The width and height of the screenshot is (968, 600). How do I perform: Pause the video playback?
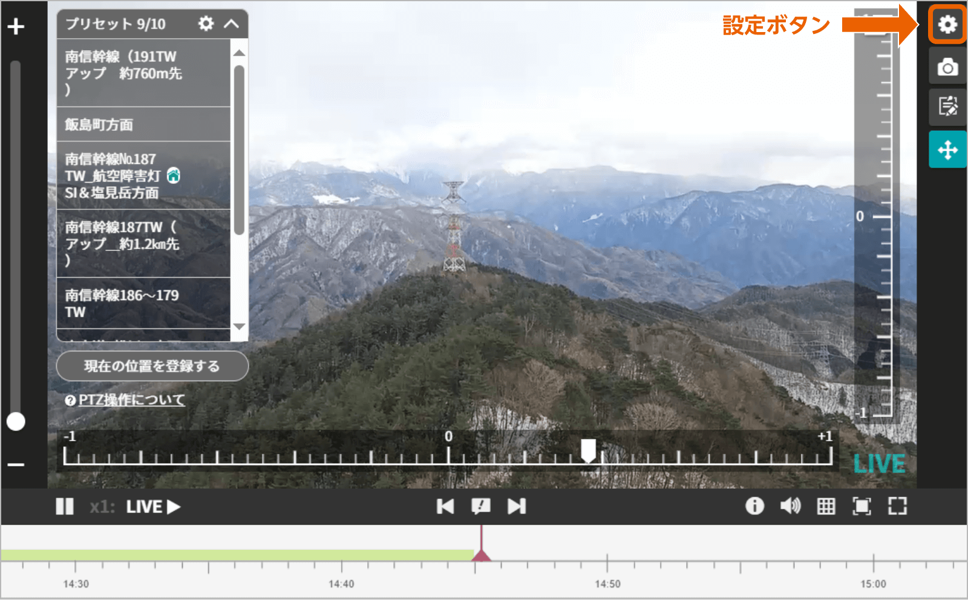click(64, 506)
